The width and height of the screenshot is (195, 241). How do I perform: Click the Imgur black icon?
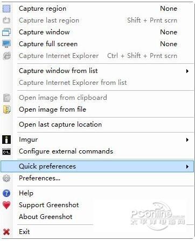click(6, 140)
